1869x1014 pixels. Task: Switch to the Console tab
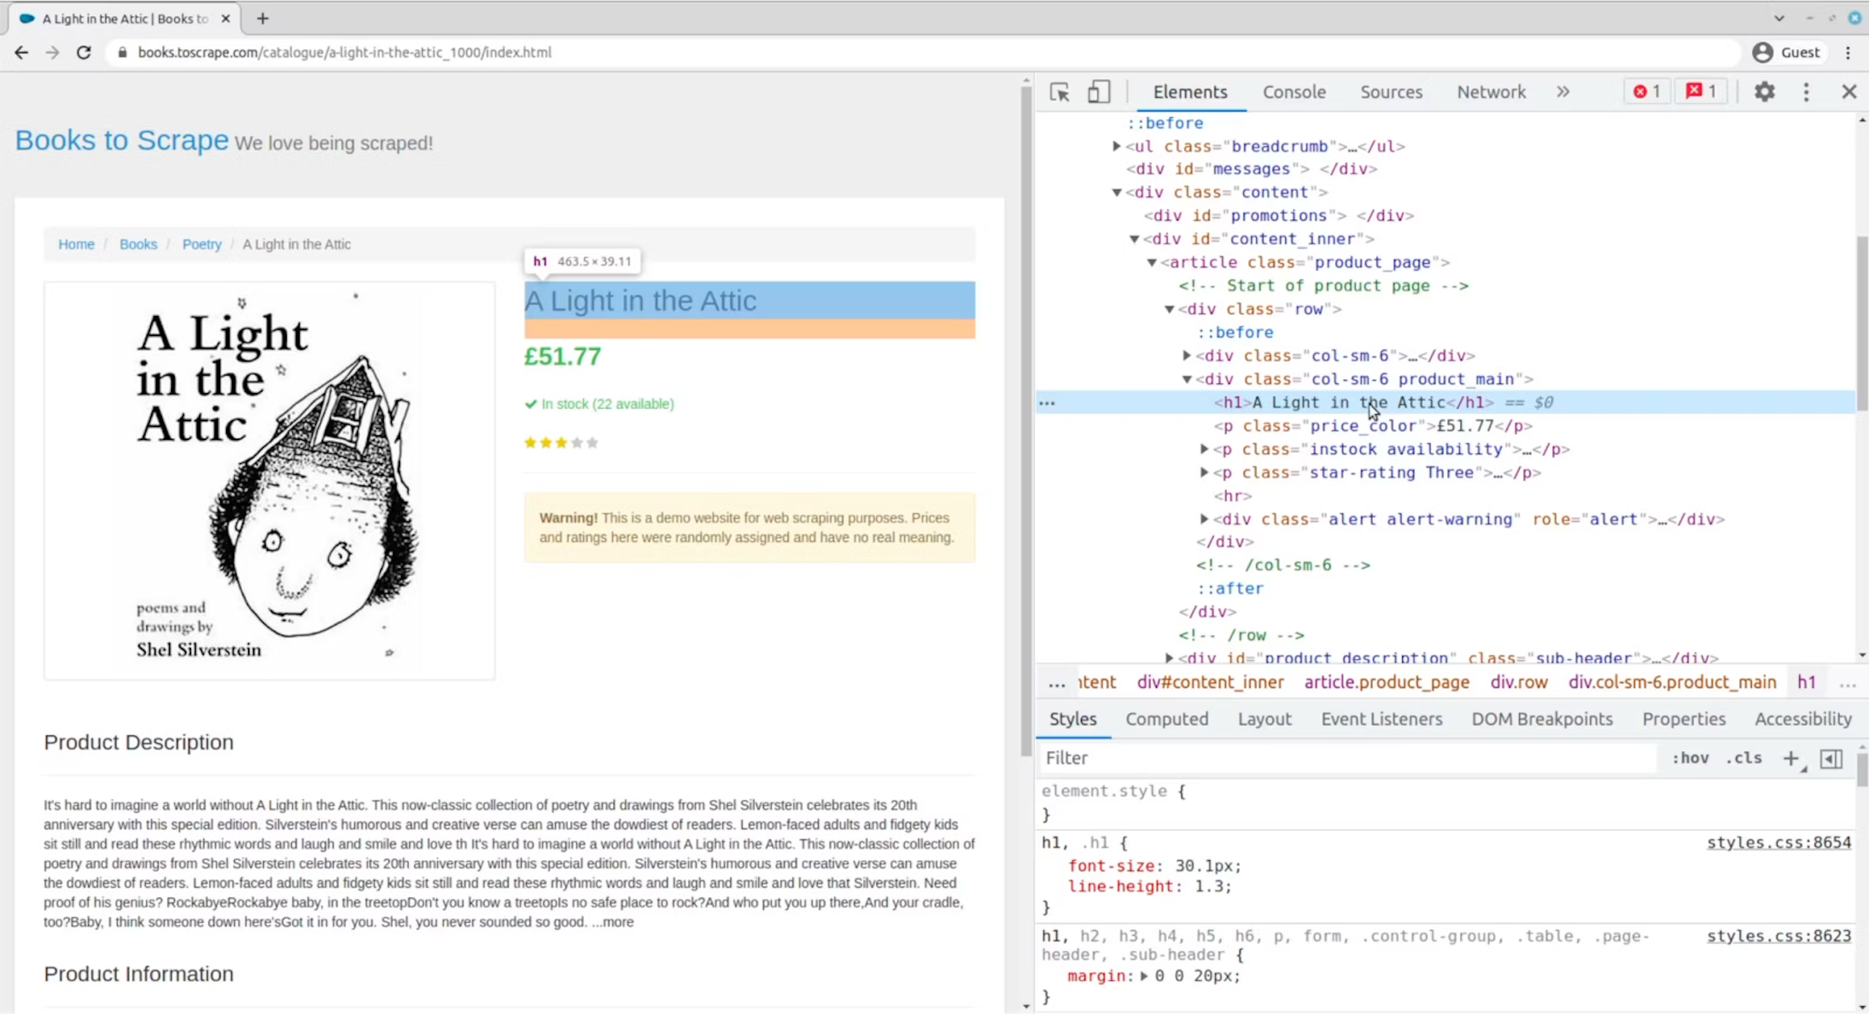(1294, 92)
